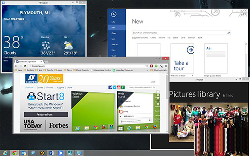Launch Internet Explorer from the taskbar
This screenshot has height=156, width=250.
pos(5,153)
